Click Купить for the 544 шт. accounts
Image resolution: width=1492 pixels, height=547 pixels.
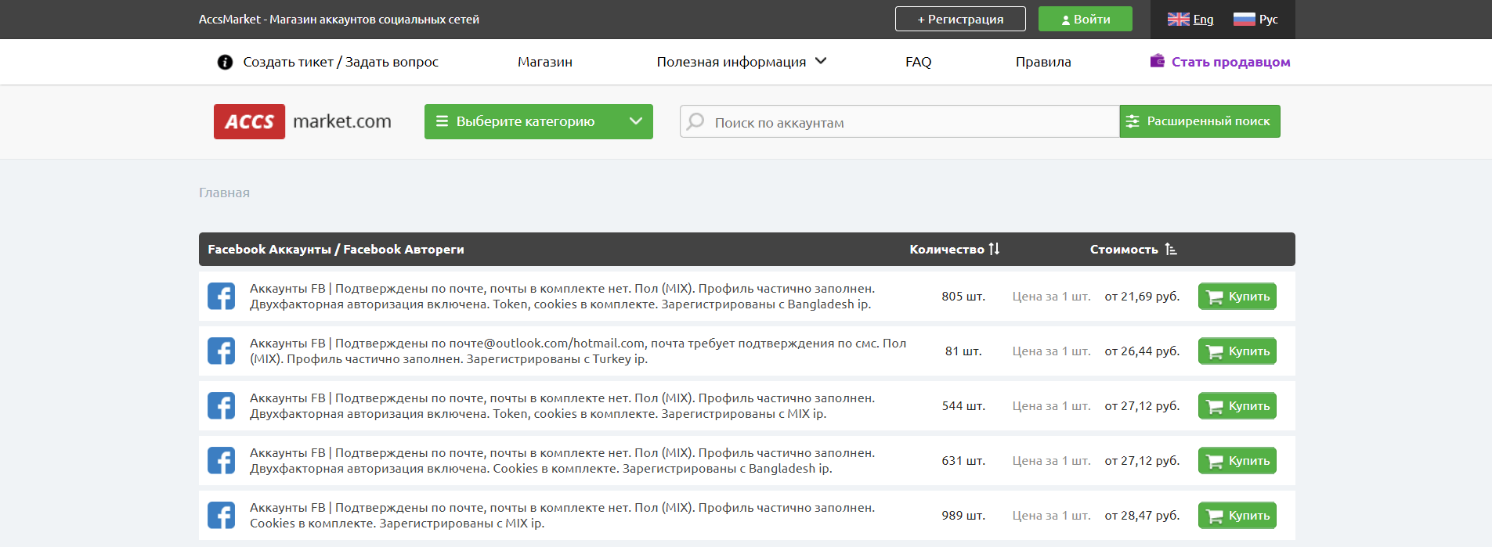coord(1237,406)
